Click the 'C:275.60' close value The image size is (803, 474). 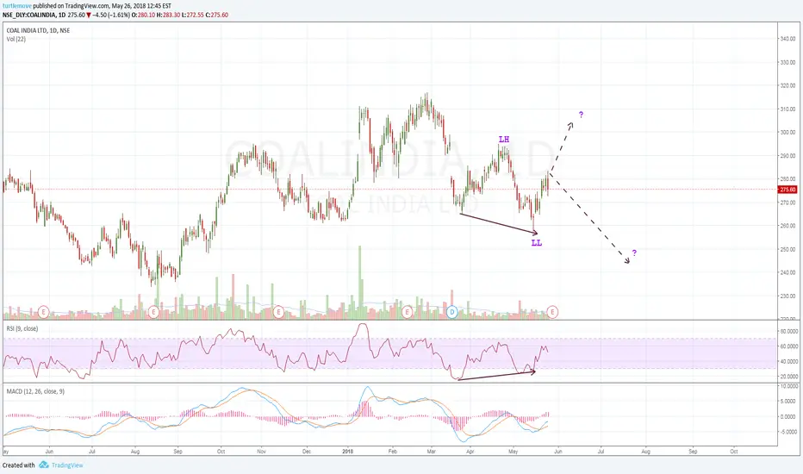coord(216,15)
